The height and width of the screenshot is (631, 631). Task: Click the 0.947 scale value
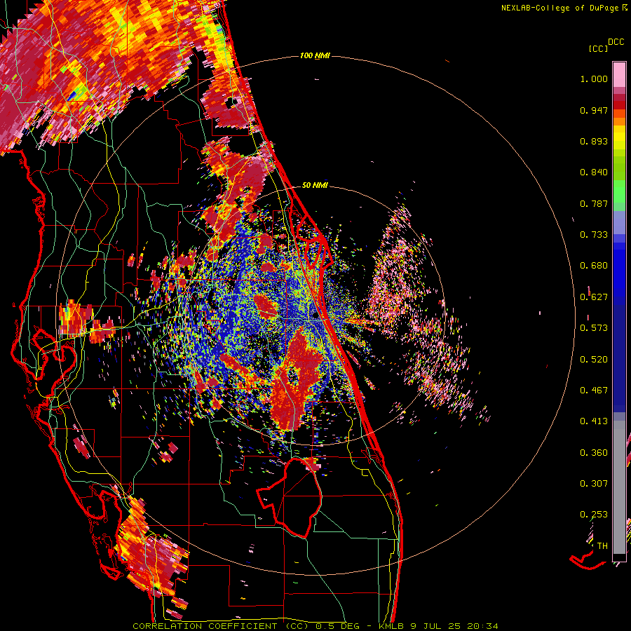point(594,110)
